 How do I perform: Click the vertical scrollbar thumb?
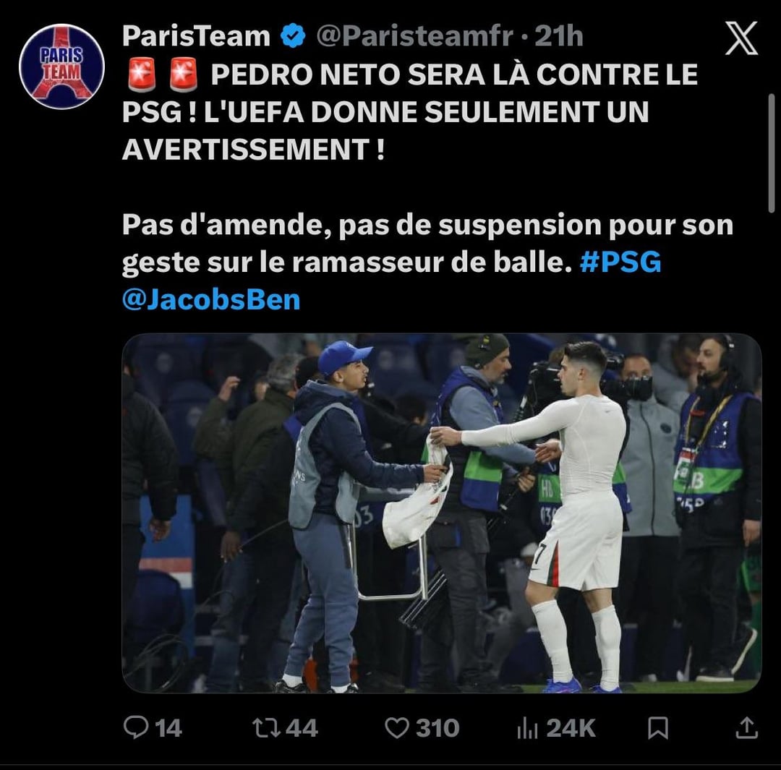click(x=772, y=153)
